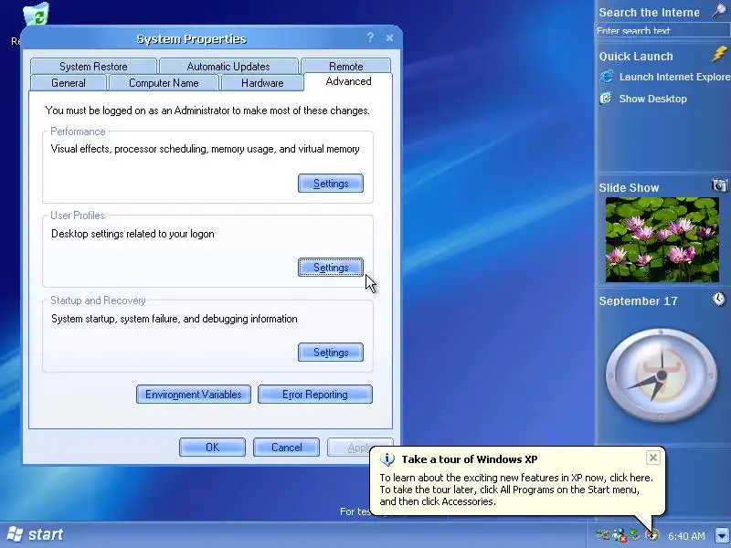The image size is (731, 548).
Task: Close the Windows XP tour balloon
Action: [653, 458]
